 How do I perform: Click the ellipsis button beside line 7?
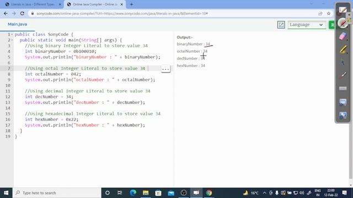(x=165, y=69)
